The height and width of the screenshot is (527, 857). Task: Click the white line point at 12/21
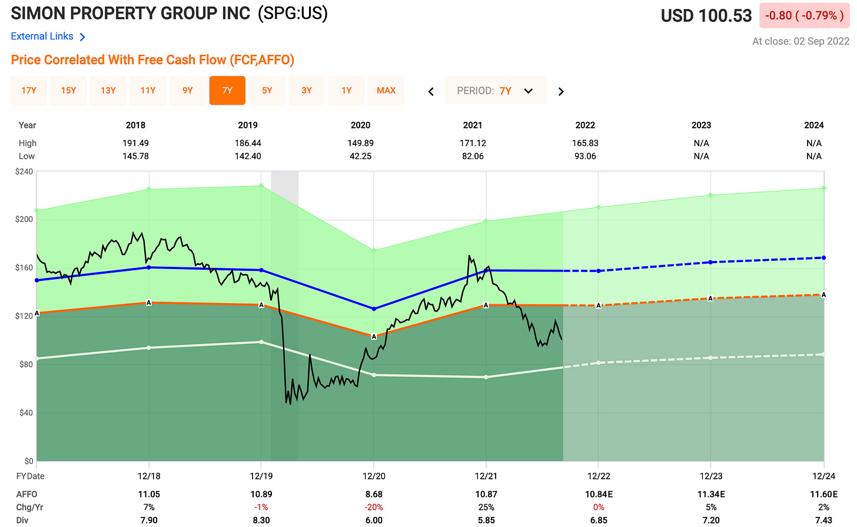click(x=486, y=377)
